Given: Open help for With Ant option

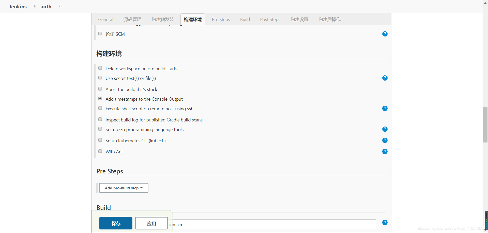Looking at the screenshot, I should coord(385,151).
